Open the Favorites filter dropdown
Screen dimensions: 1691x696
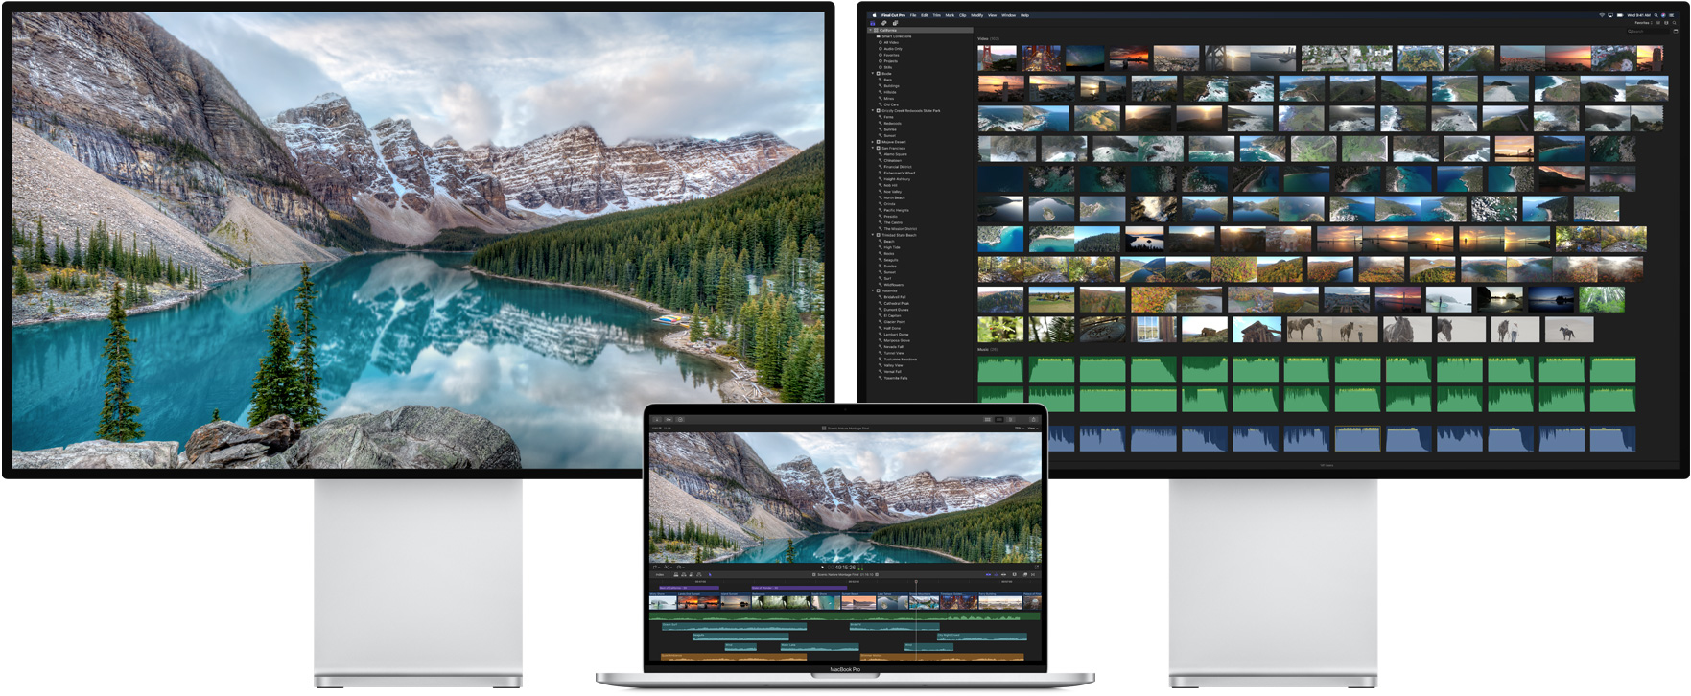(x=1642, y=23)
